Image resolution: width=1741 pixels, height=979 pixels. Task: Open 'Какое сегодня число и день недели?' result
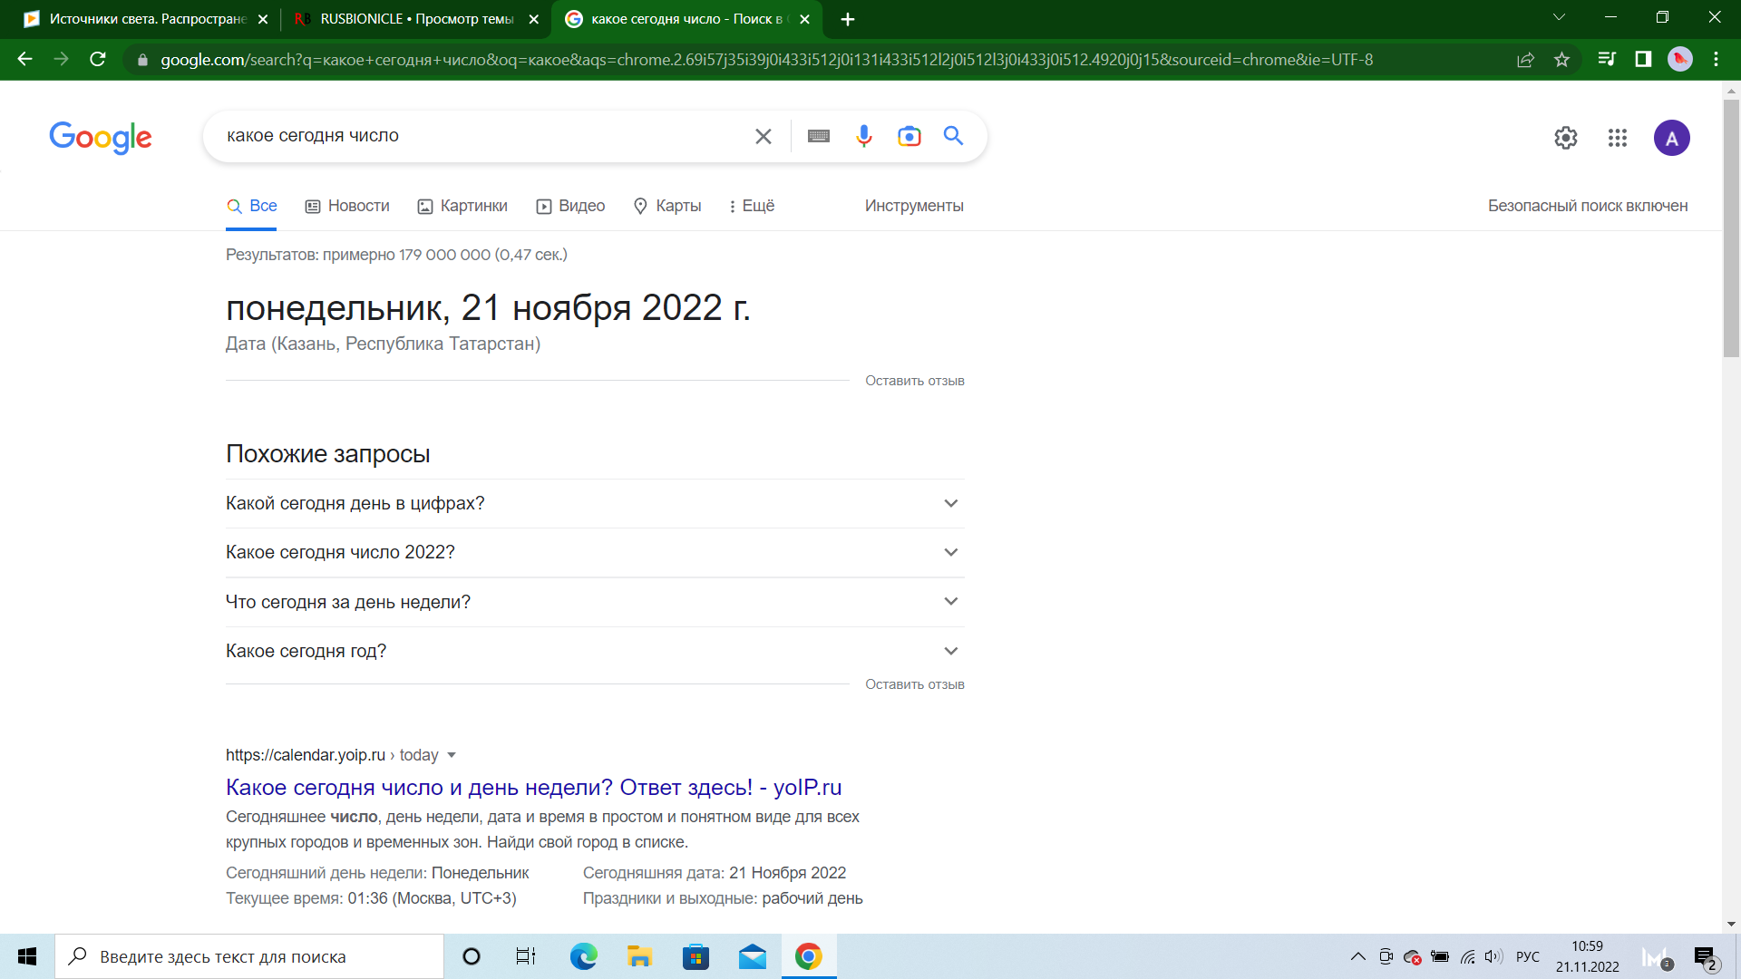[x=534, y=787]
